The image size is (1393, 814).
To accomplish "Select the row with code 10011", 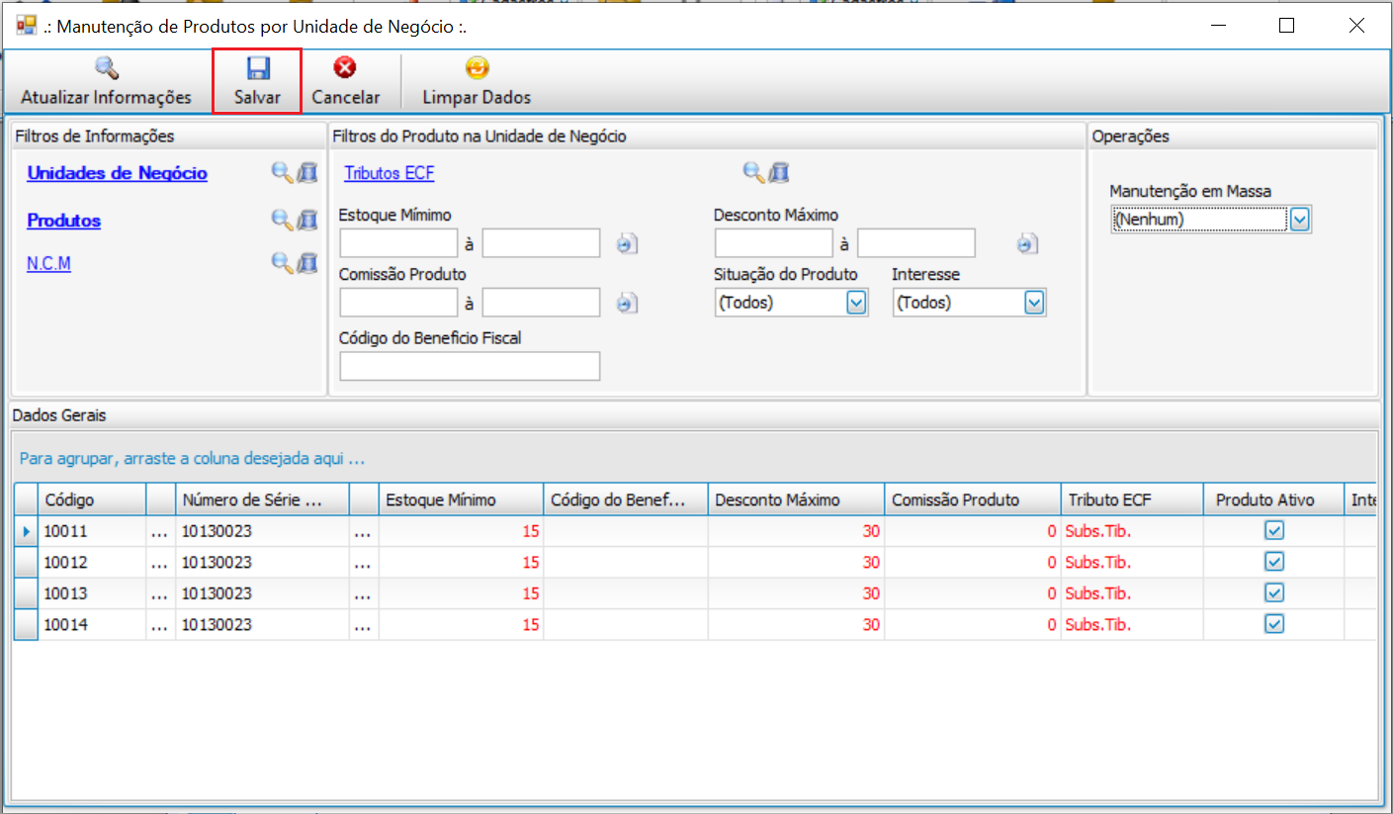I will coord(695,531).
